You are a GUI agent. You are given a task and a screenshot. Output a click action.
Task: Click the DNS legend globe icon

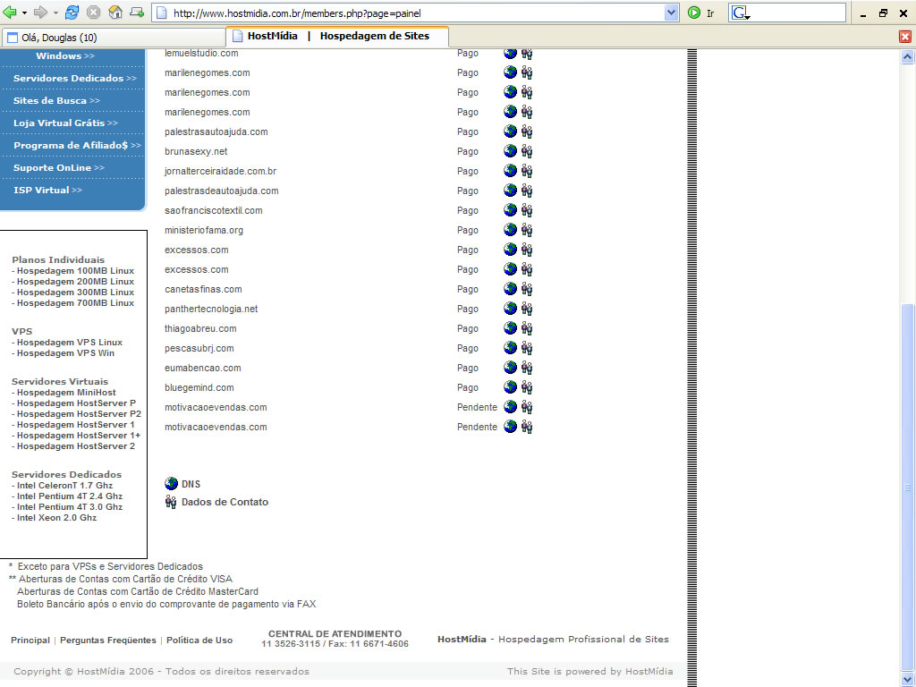click(x=171, y=484)
